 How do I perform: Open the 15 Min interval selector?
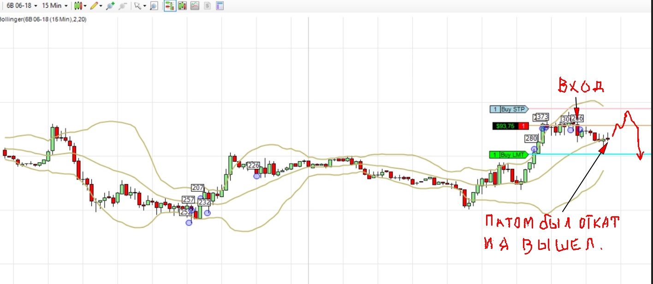point(54,6)
